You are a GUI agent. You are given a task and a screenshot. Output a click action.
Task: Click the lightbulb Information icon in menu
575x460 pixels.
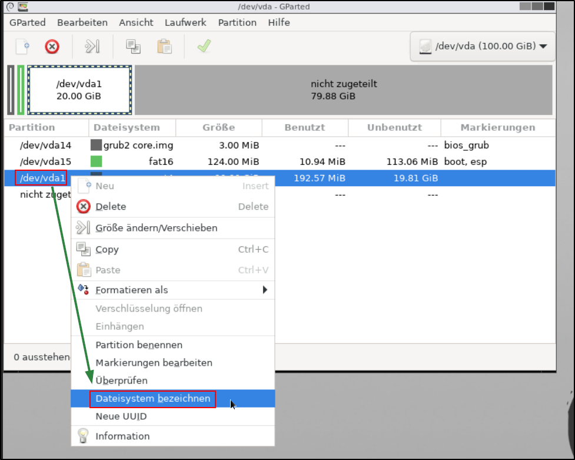[x=84, y=436]
